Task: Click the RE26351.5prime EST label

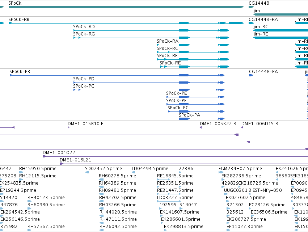Action: 175,183
